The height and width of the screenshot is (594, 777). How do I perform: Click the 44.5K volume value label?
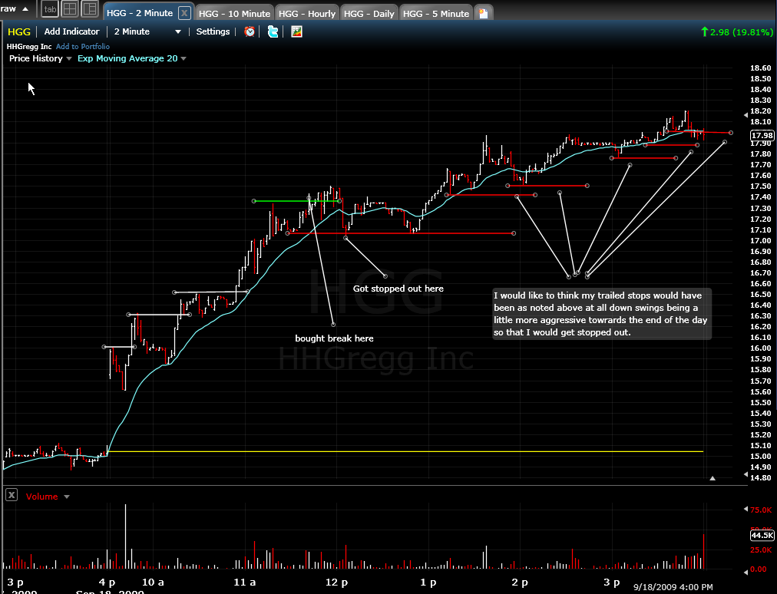pos(762,535)
